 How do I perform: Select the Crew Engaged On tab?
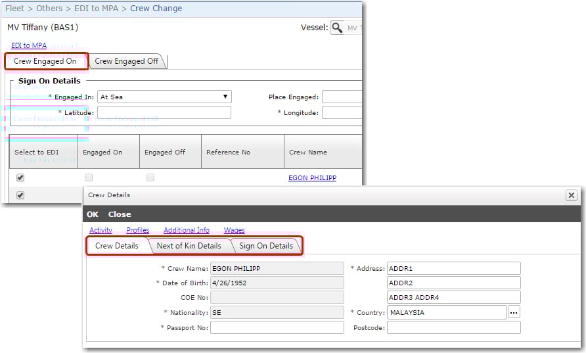[x=45, y=61]
